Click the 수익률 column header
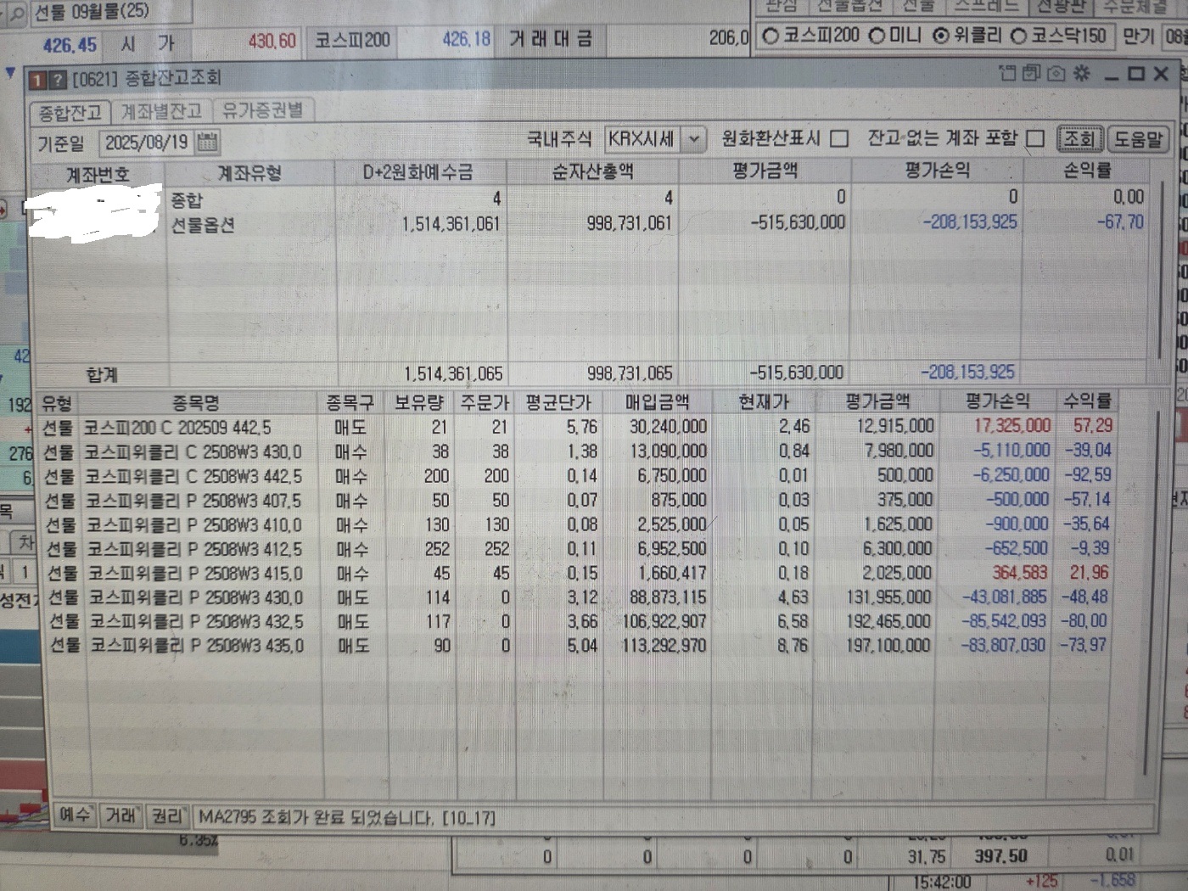This screenshot has height=891, width=1188. pyautogui.click(x=1086, y=400)
